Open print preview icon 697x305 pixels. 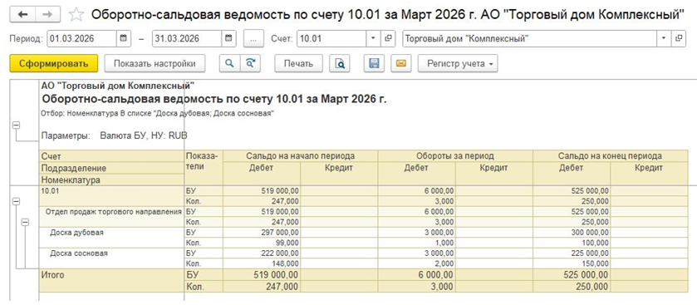pyautogui.click(x=340, y=64)
